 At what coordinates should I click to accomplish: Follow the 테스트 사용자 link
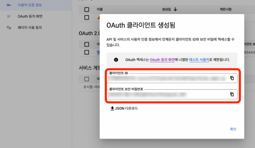click(x=199, y=60)
